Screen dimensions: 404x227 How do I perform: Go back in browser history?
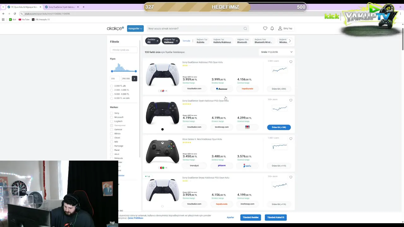tap(3, 14)
